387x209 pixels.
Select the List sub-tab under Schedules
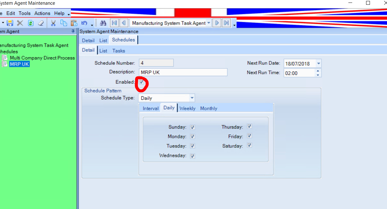click(103, 51)
